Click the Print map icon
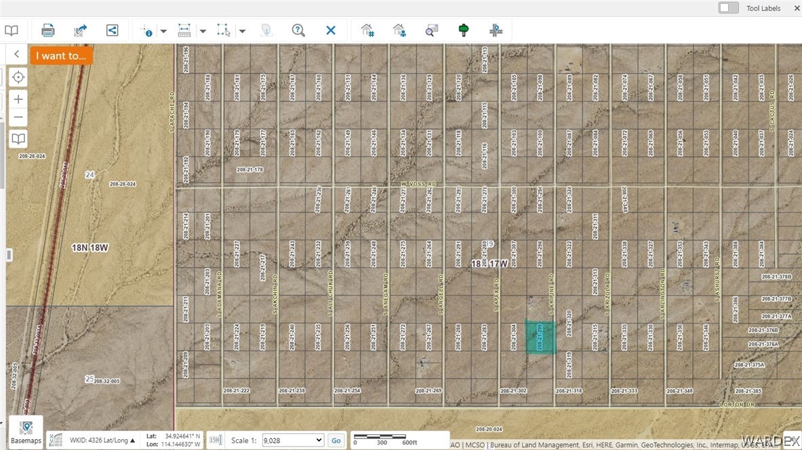802x450 pixels. (x=47, y=30)
